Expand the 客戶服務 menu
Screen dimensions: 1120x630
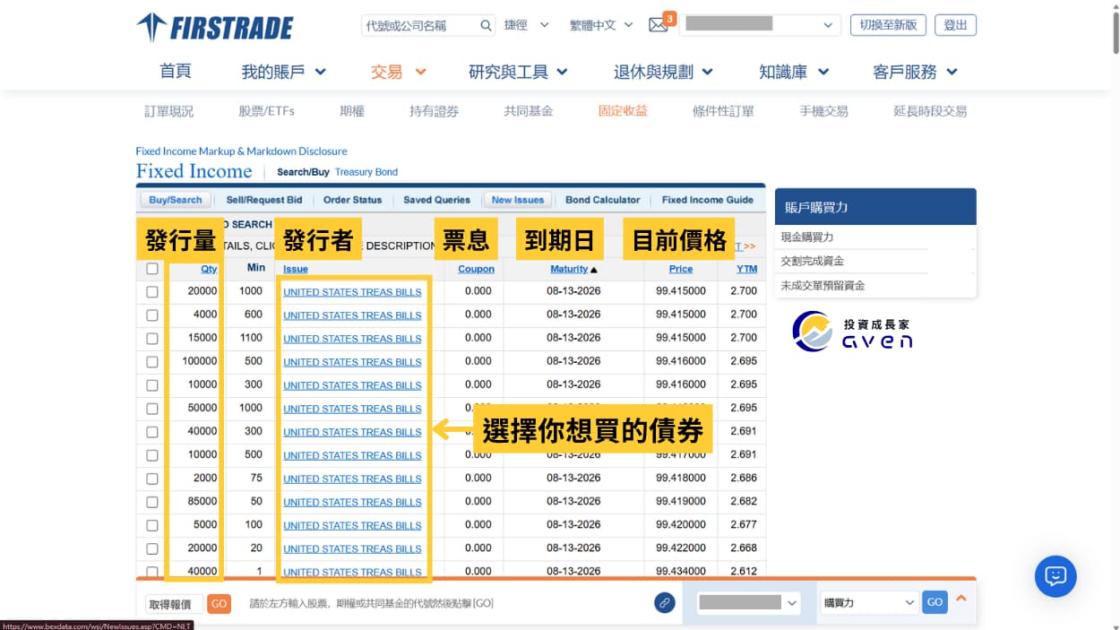[x=916, y=72]
